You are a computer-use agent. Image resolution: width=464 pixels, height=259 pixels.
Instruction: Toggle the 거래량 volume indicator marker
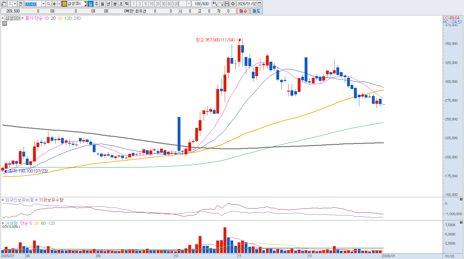[3, 223]
